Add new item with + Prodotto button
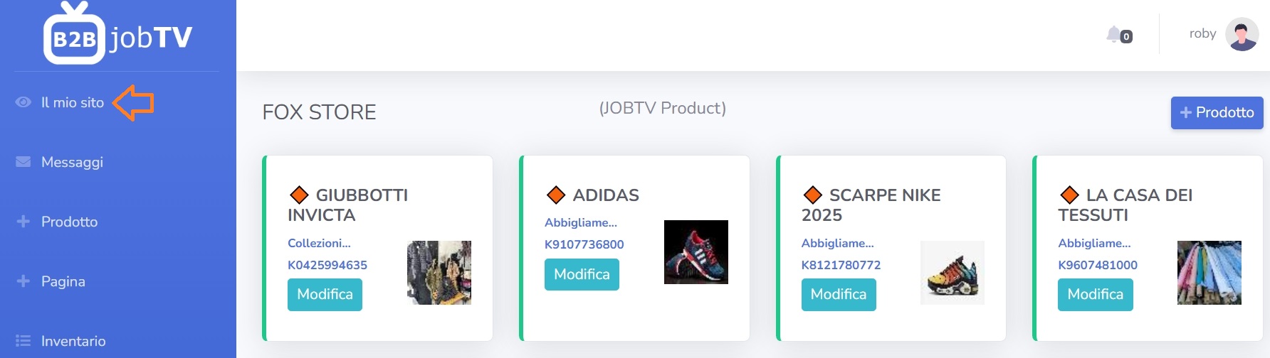 pyautogui.click(x=1217, y=113)
